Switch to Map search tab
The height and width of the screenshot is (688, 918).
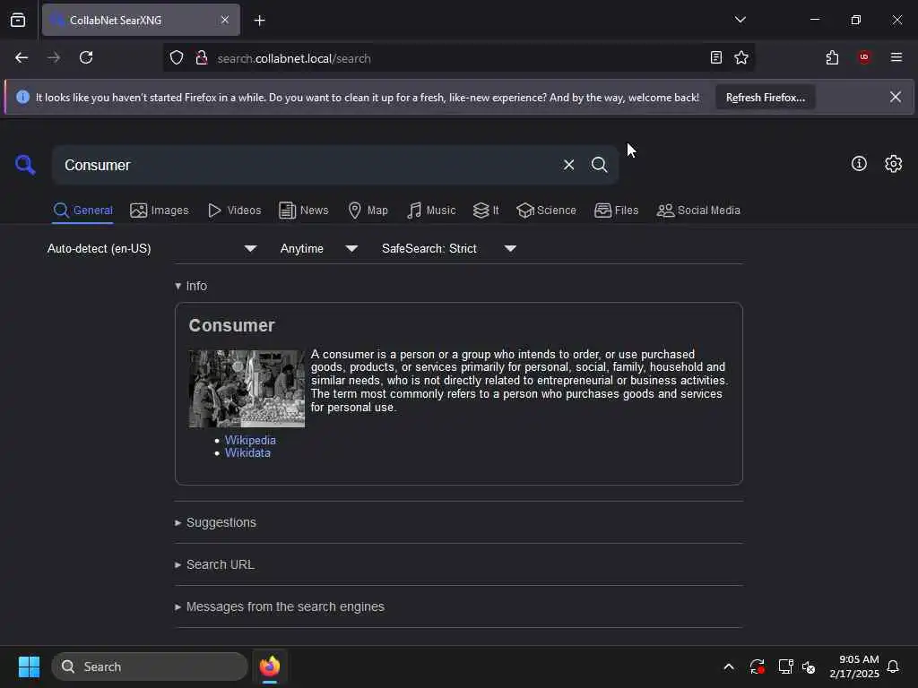[x=368, y=211]
